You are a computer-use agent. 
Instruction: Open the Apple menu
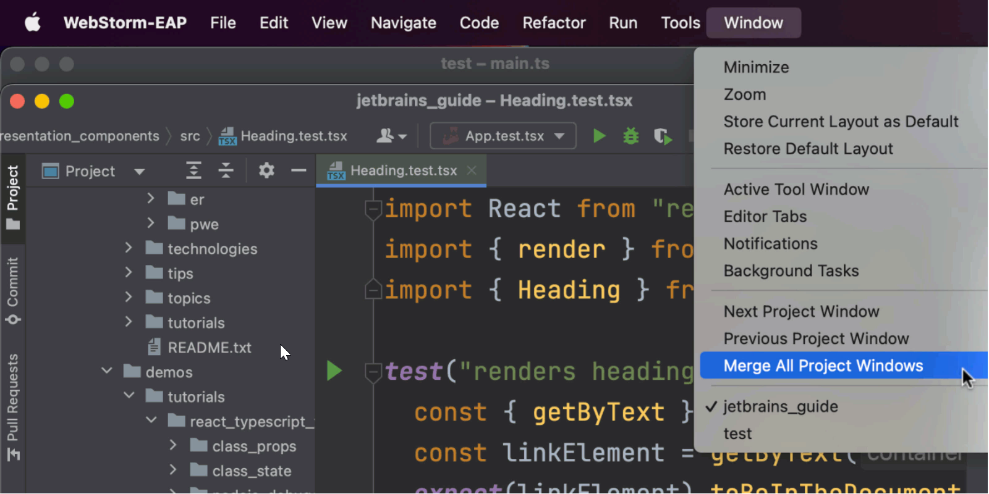(32, 23)
